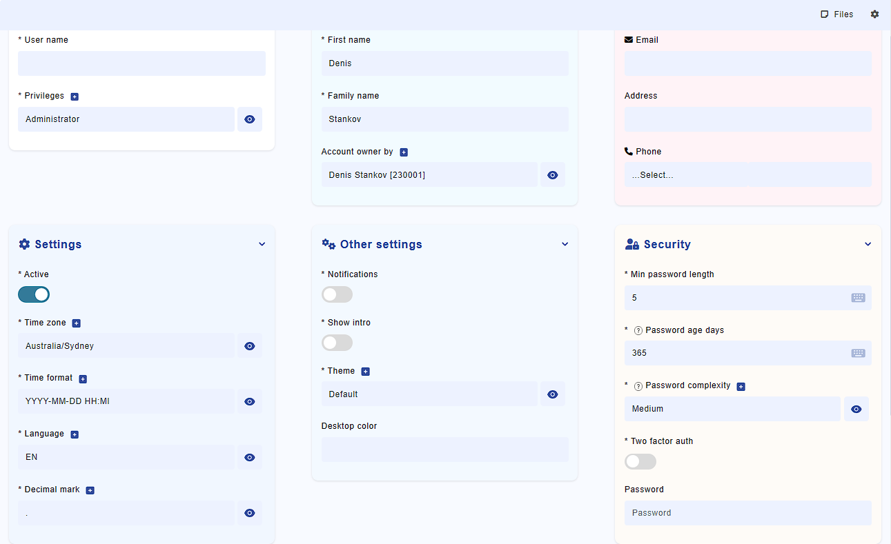The height and width of the screenshot is (544, 891).
Task: Collapse the Settings panel chevron
Action: click(x=262, y=244)
